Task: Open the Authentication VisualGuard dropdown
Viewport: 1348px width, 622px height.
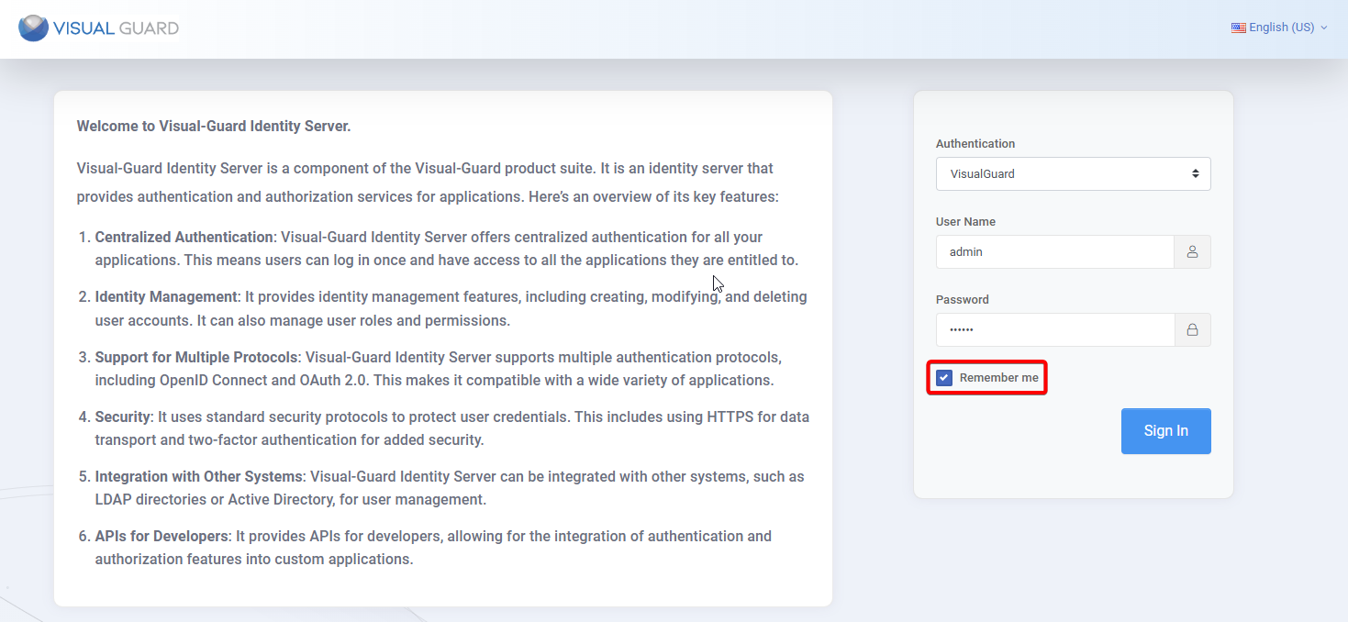Action: pyautogui.click(x=1064, y=173)
